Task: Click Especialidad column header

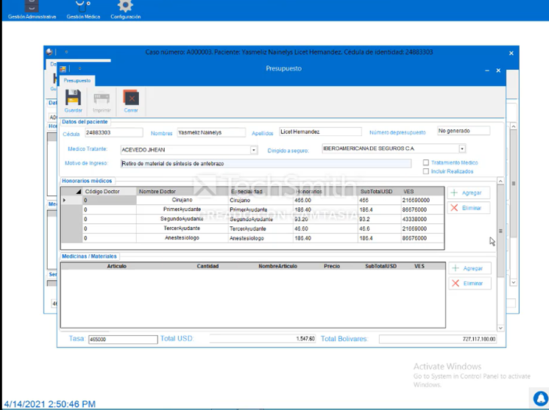Action: click(261, 191)
